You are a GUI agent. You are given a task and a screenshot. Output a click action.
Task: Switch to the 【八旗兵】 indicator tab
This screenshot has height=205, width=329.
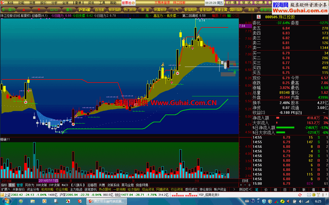(78, 185)
